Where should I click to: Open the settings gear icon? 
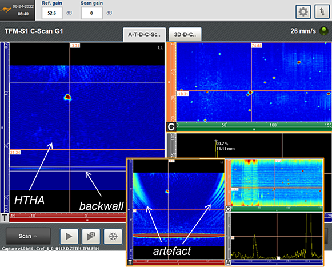[x=303, y=12]
